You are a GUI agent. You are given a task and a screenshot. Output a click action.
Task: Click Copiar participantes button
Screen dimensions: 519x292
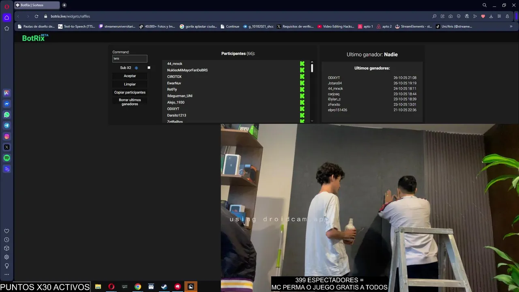(130, 92)
